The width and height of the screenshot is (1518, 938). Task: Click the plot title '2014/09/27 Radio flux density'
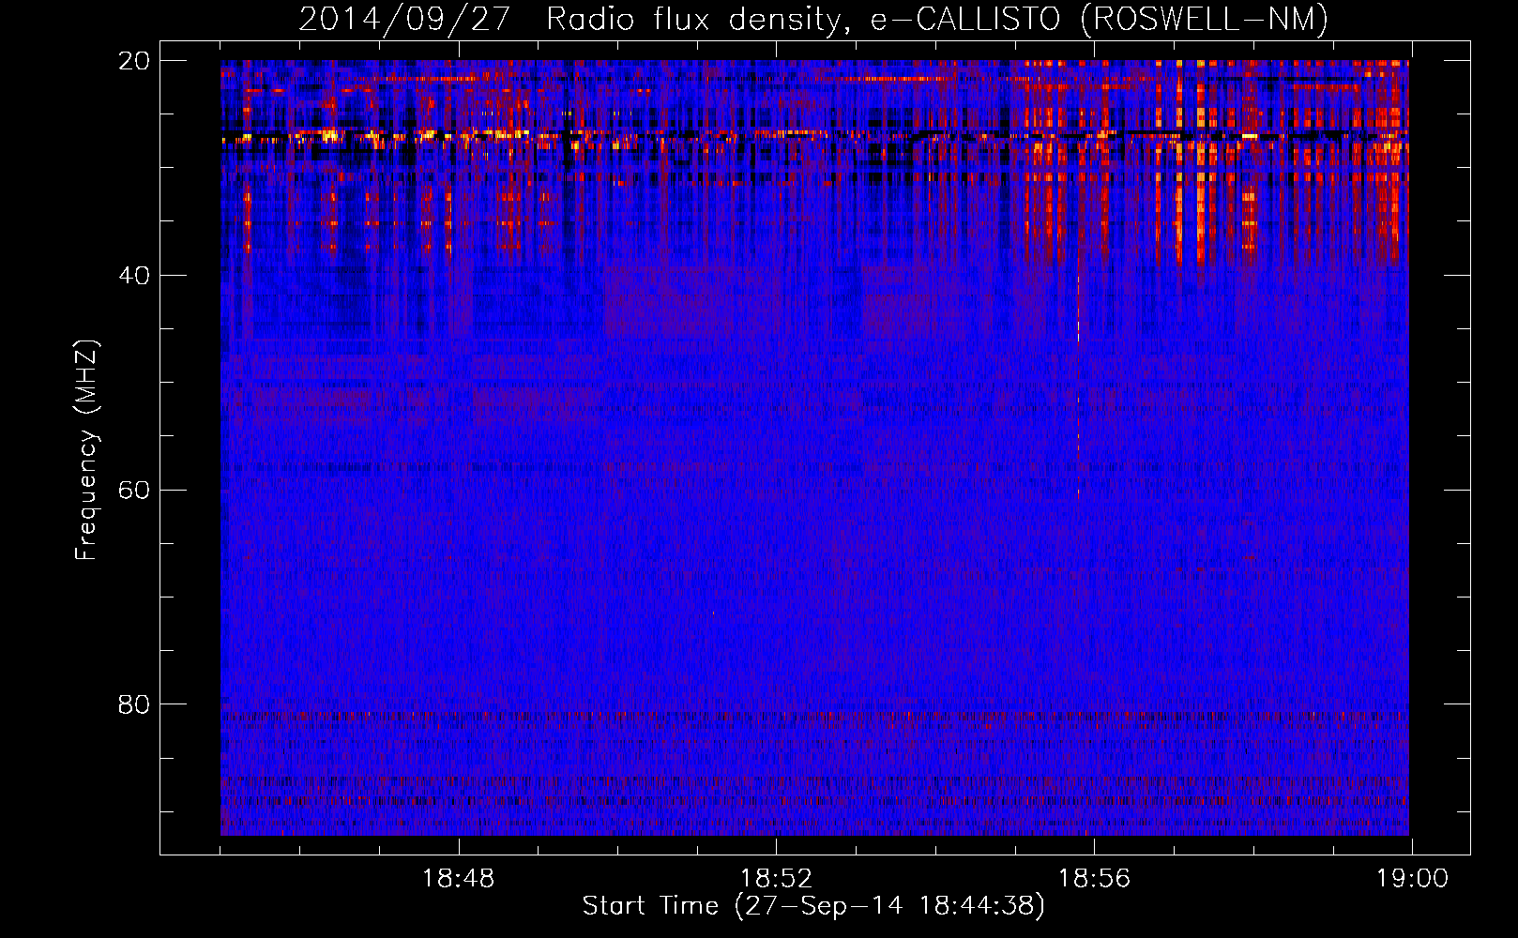coord(813,19)
